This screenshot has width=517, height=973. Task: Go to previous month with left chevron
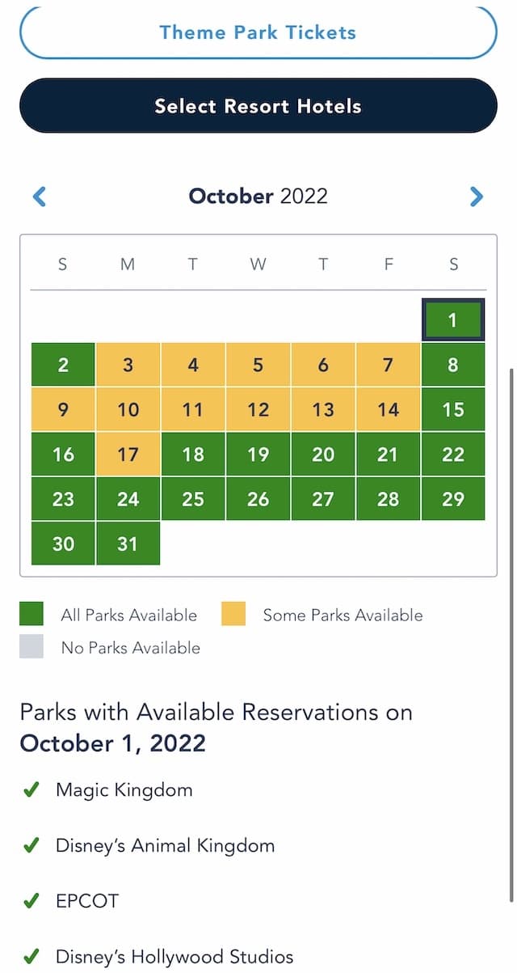pos(39,196)
